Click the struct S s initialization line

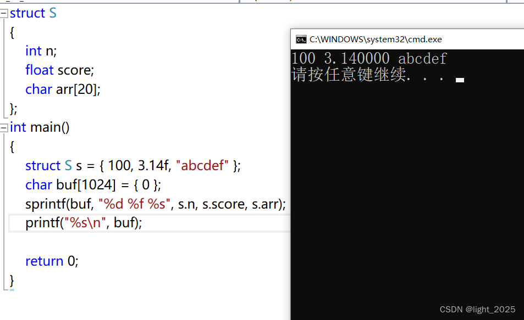[x=133, y=166]
